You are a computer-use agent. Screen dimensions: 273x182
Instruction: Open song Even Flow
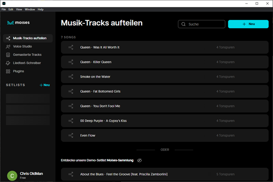(x=165, y=136)
